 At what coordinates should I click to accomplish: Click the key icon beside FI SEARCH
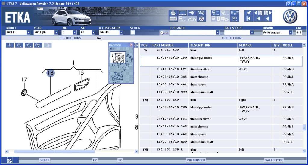(x=163, y=32)
